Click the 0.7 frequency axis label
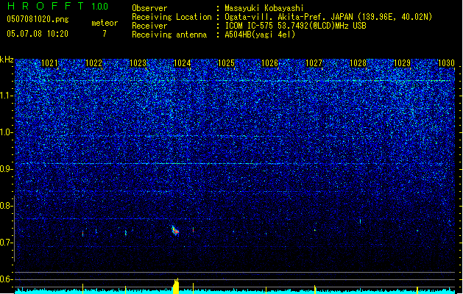Image resolution: width=463 pixels, height=294 pixels. pos(7,243)
